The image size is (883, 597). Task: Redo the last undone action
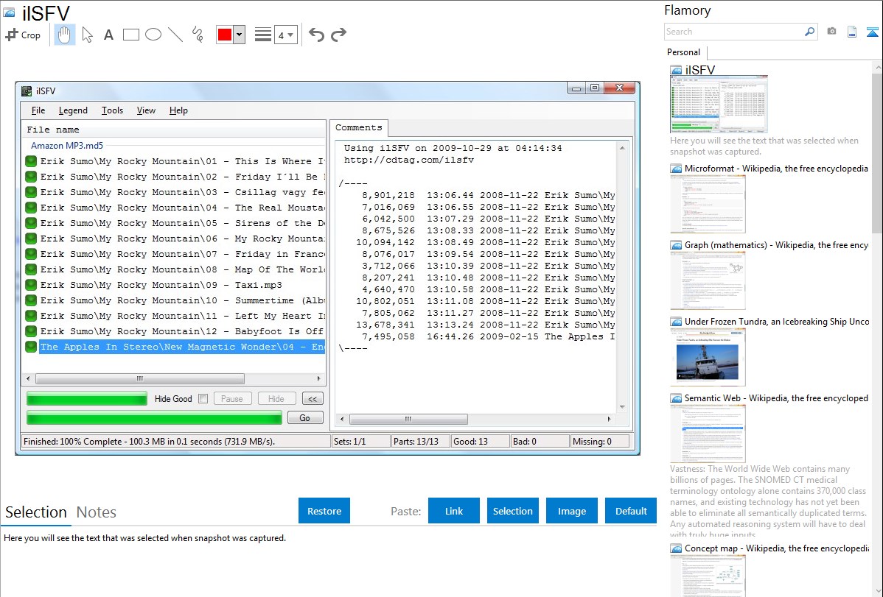coord(338,35)
